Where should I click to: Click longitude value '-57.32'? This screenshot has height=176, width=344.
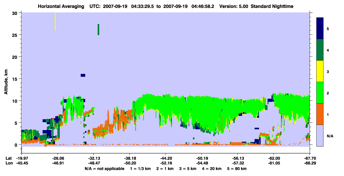(238, 163)
